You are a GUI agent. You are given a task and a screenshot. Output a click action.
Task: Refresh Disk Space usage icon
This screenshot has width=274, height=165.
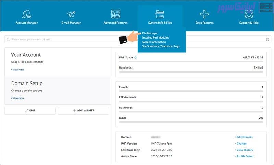[x=136, y=58]
